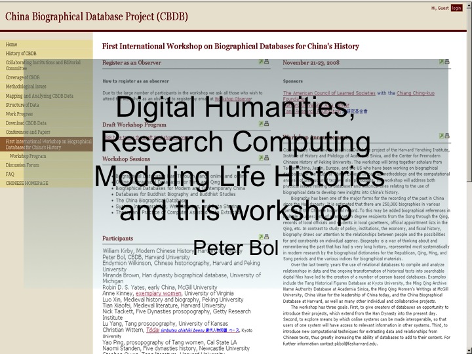Click print icon in Workshop Sessions
The height and width of the screenshot is (354, 472).
tap(266, 158)
